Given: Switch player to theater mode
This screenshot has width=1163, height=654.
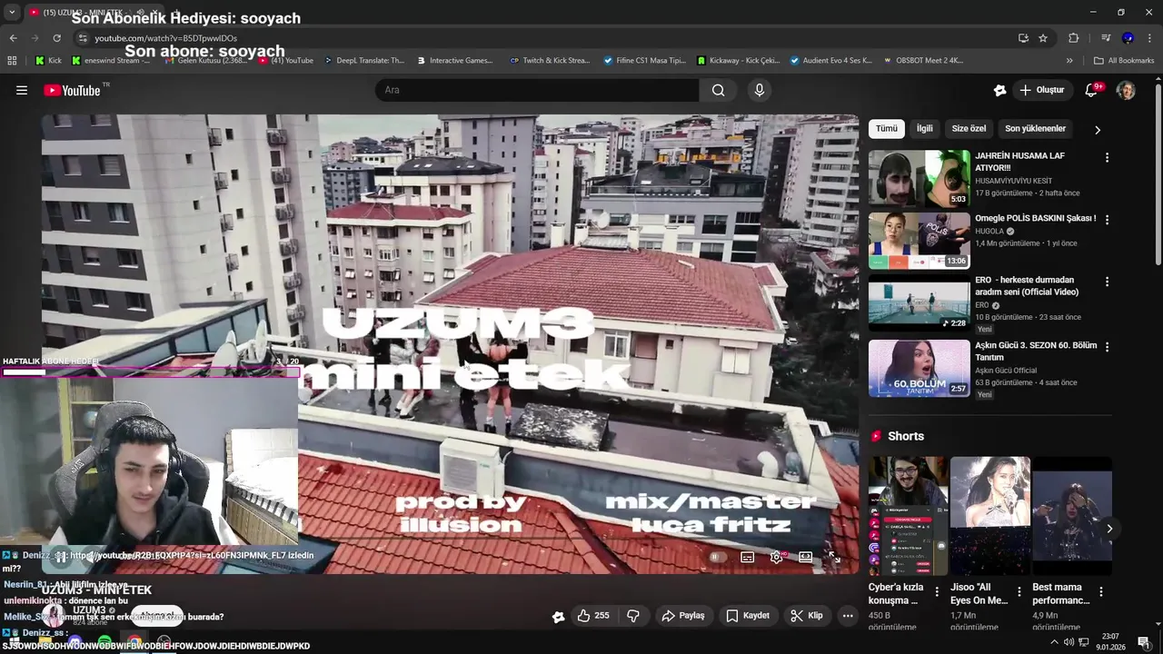Looking at the screenshot, I should tap(805, 557).
